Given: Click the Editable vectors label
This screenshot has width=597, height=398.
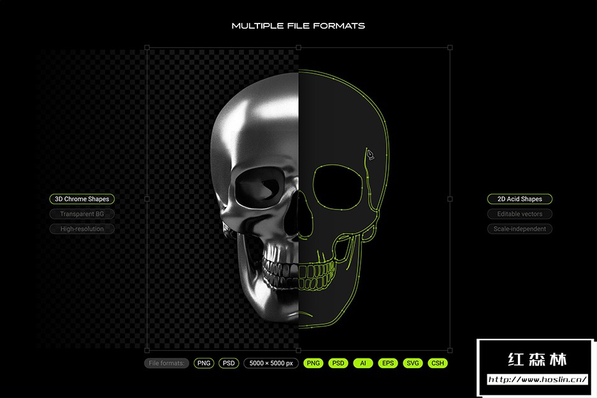Looking at the screenshot, I should [520, 214].
